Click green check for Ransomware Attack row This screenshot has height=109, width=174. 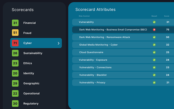pos(154,37)
